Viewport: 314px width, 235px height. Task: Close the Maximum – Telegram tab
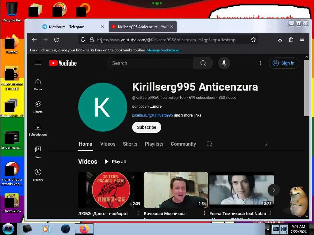(102, 27)
